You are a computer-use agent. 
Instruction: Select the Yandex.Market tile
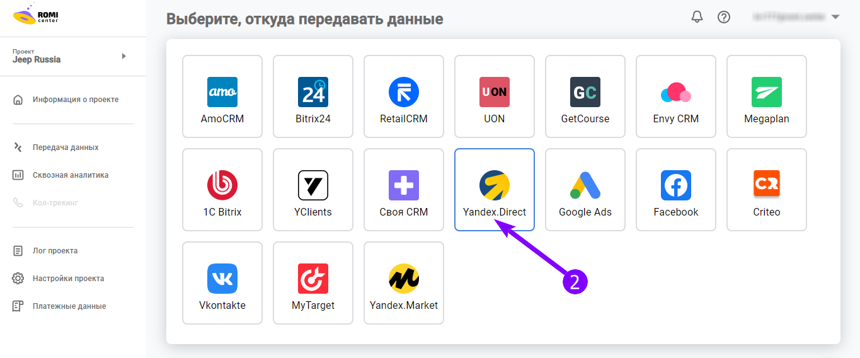pos(404,283)
